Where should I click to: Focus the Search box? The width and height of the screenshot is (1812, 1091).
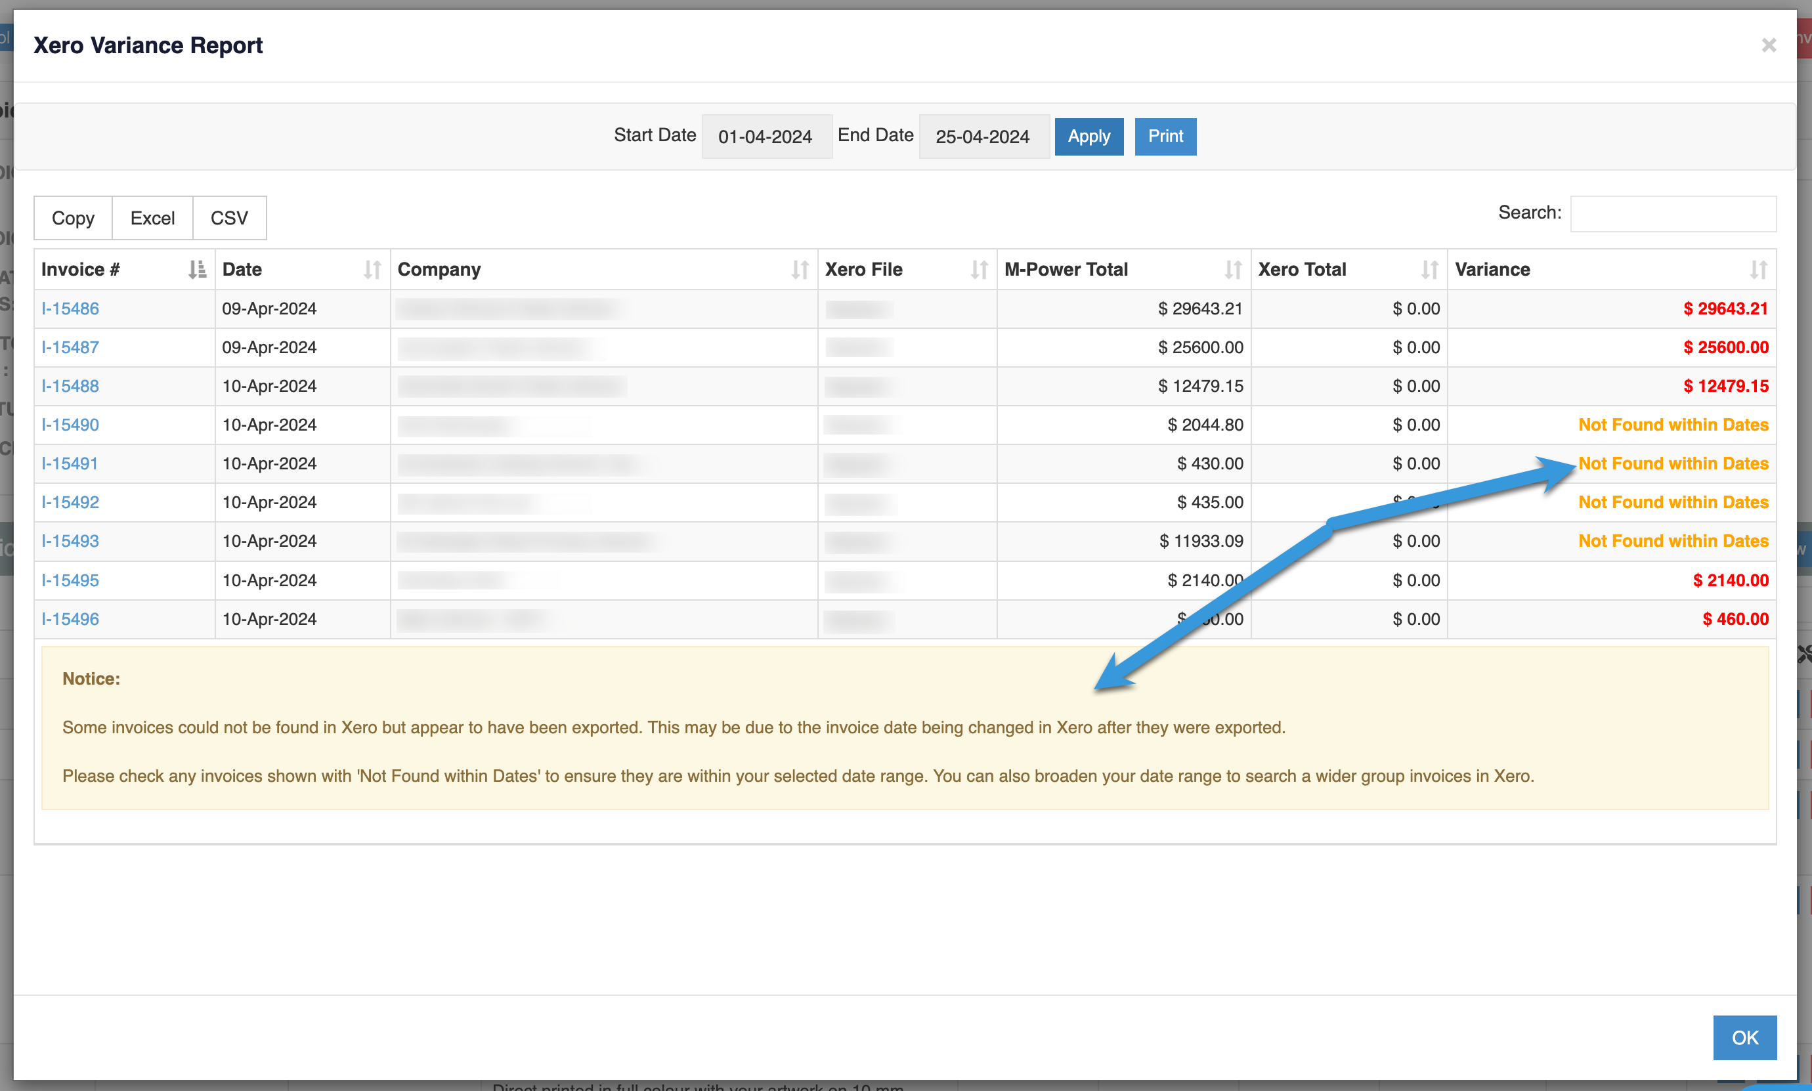tap(1673, 214)
